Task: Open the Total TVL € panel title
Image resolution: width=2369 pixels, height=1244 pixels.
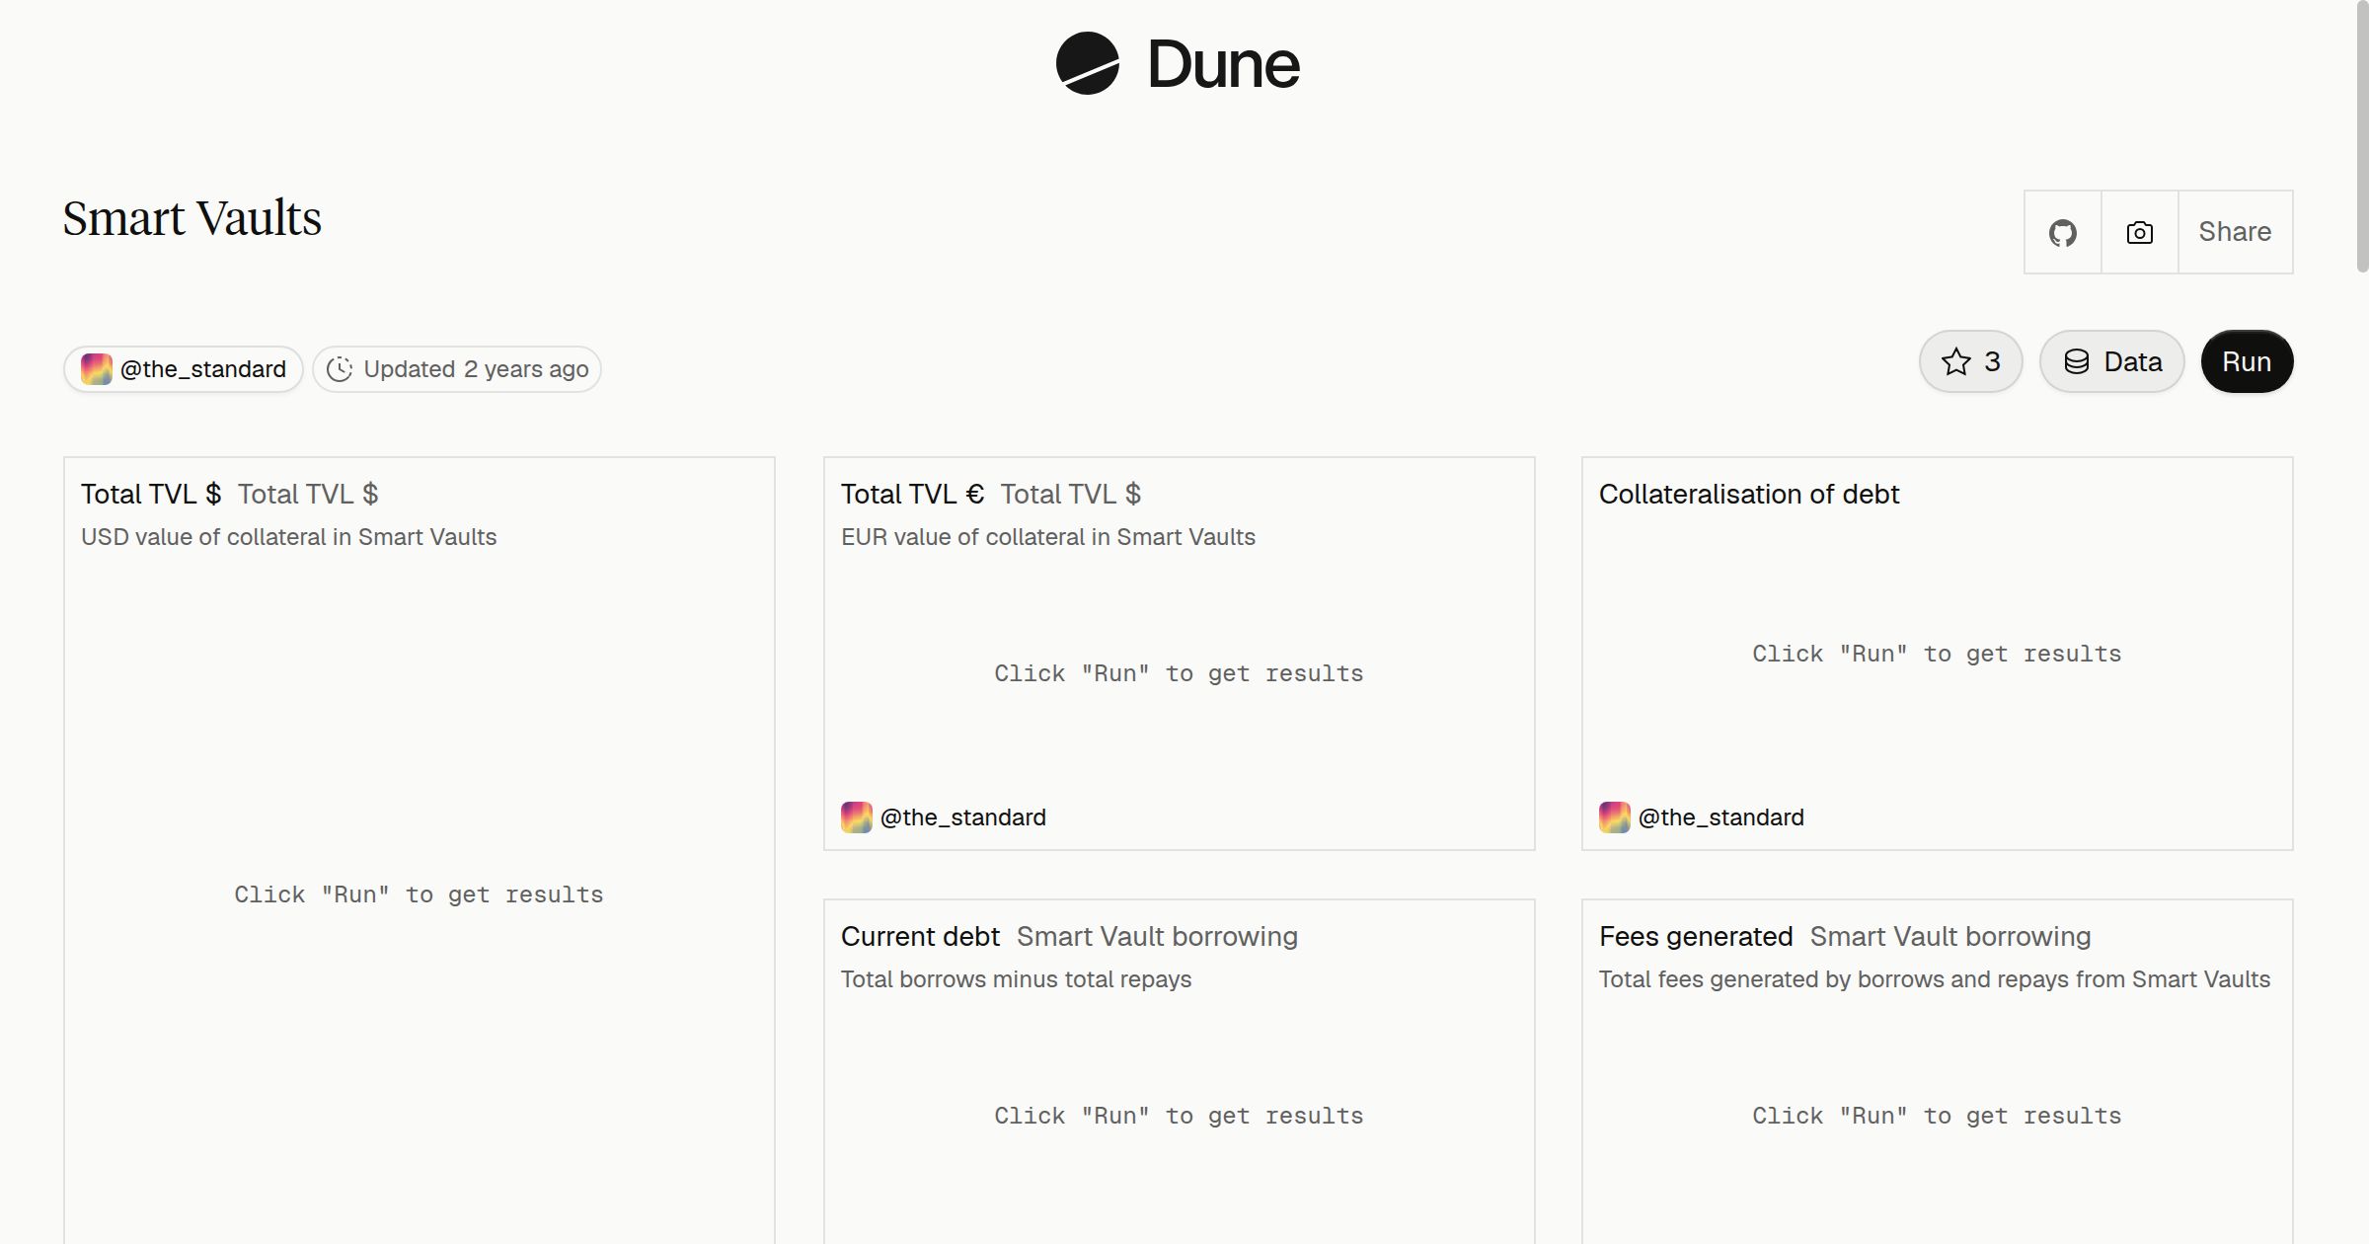Action: coord(912,494)
